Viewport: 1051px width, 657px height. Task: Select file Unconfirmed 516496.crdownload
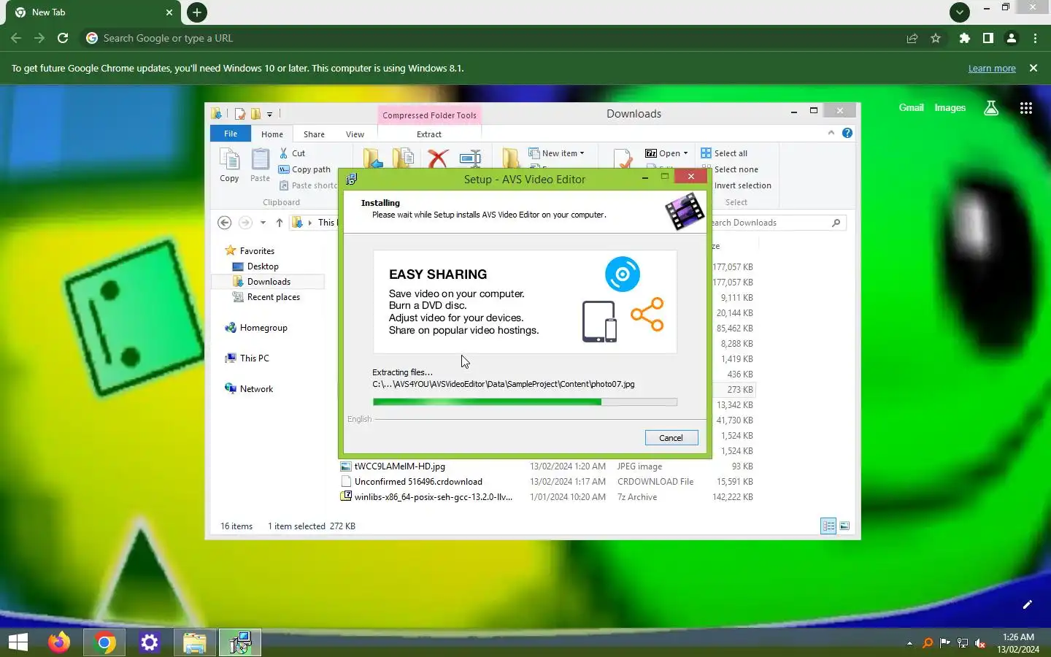[x=417, y=482]
